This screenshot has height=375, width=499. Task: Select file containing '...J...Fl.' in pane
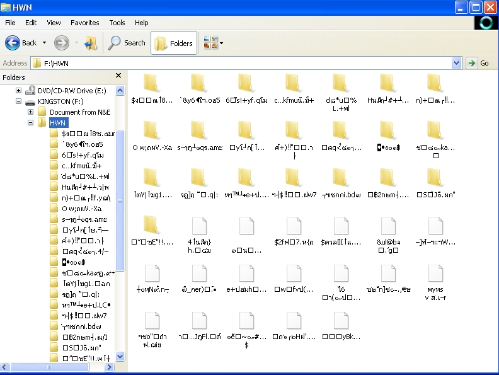click(200, 325)
